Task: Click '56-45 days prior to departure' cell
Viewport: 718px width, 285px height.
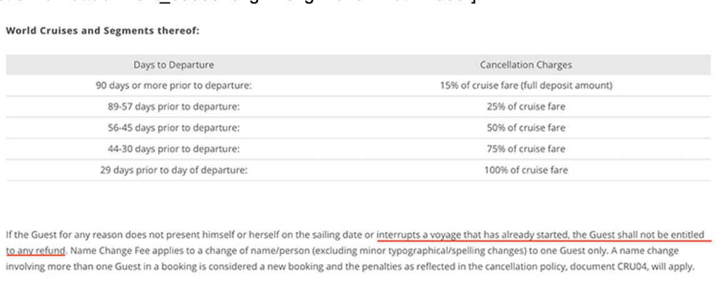Action: pyautogui.click(x=174, y=127)
